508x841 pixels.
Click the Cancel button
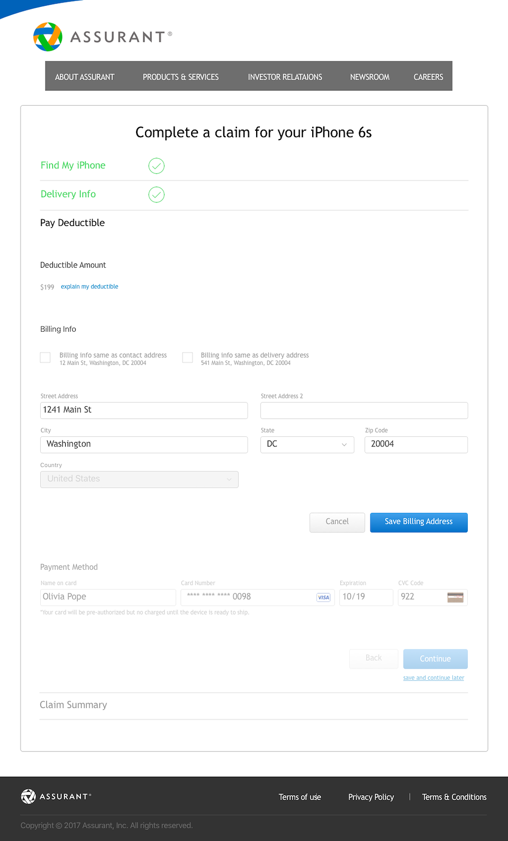click(x=337, y=522)
